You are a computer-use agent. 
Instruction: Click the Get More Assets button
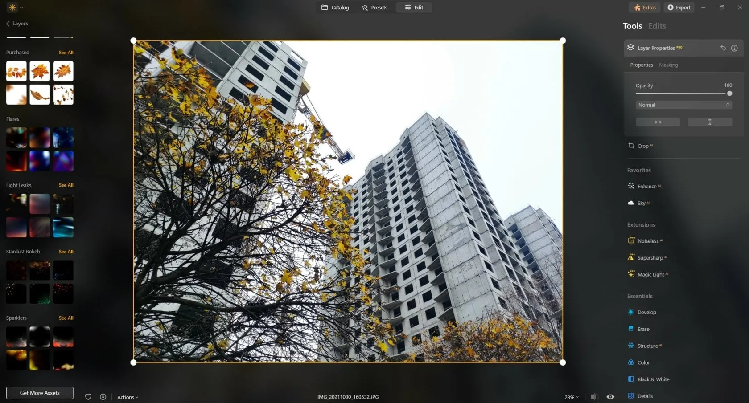coord(40,393)
